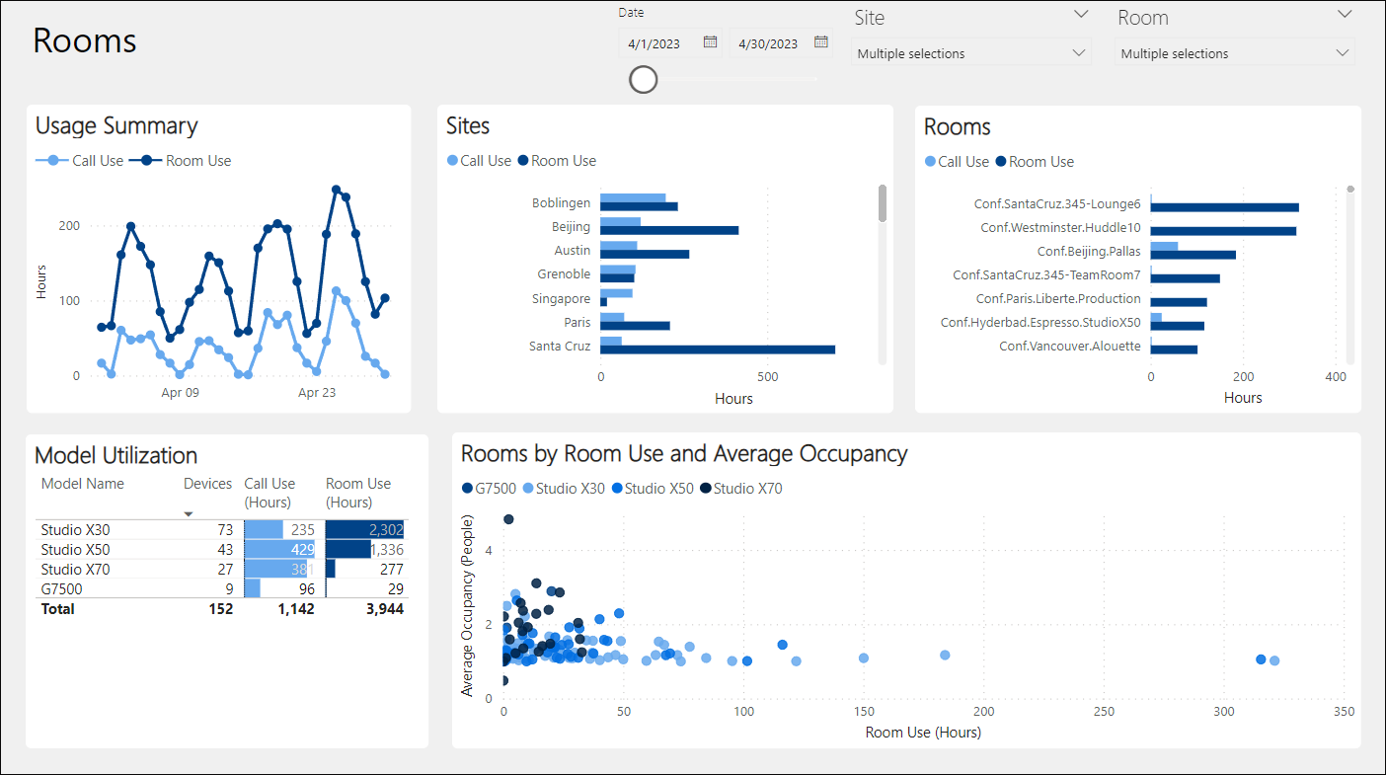Sort table by Room Use (Hours) header
Screen dimensions: 1386x775
click(x=358, y=492)
